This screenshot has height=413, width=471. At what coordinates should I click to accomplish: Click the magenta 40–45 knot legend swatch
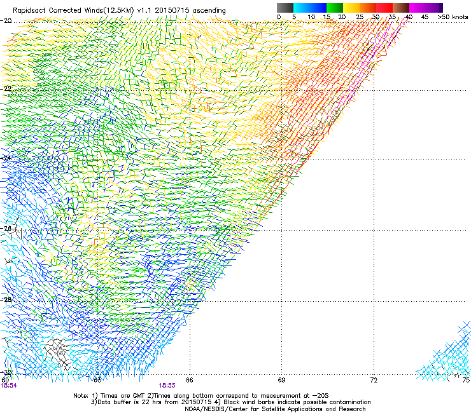click(x=418, y=8)
